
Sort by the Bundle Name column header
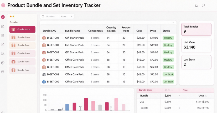73,31
